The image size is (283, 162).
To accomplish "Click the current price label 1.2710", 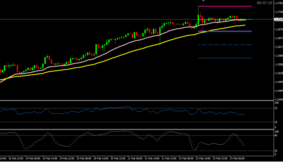I will click(278, 19).
